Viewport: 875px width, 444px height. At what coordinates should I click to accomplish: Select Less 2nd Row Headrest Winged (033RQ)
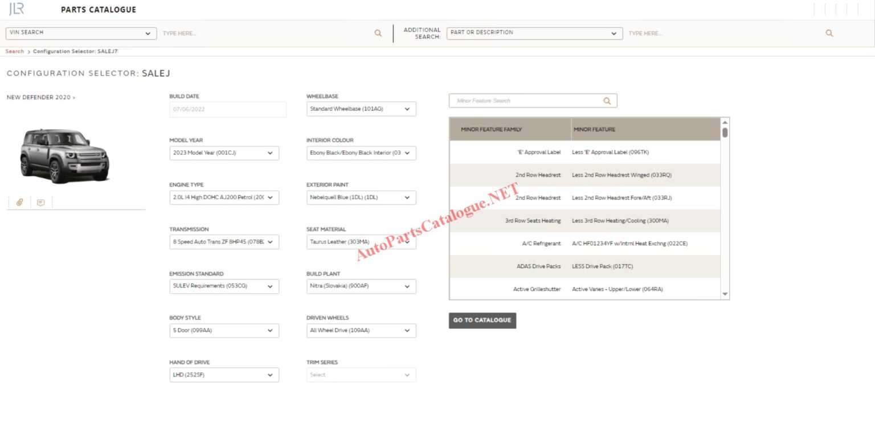622,175
